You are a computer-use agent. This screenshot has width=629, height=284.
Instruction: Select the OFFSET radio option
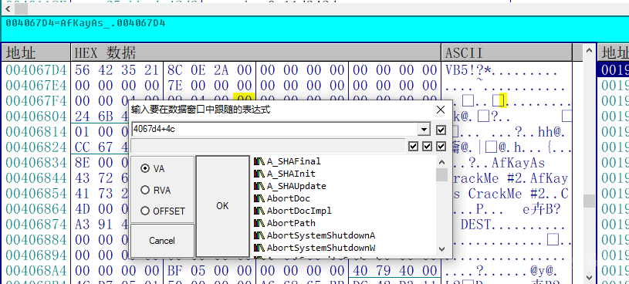coord(163,211)
